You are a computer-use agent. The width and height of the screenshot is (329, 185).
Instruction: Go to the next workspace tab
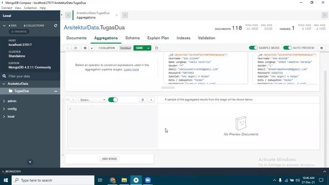(324, 15)
